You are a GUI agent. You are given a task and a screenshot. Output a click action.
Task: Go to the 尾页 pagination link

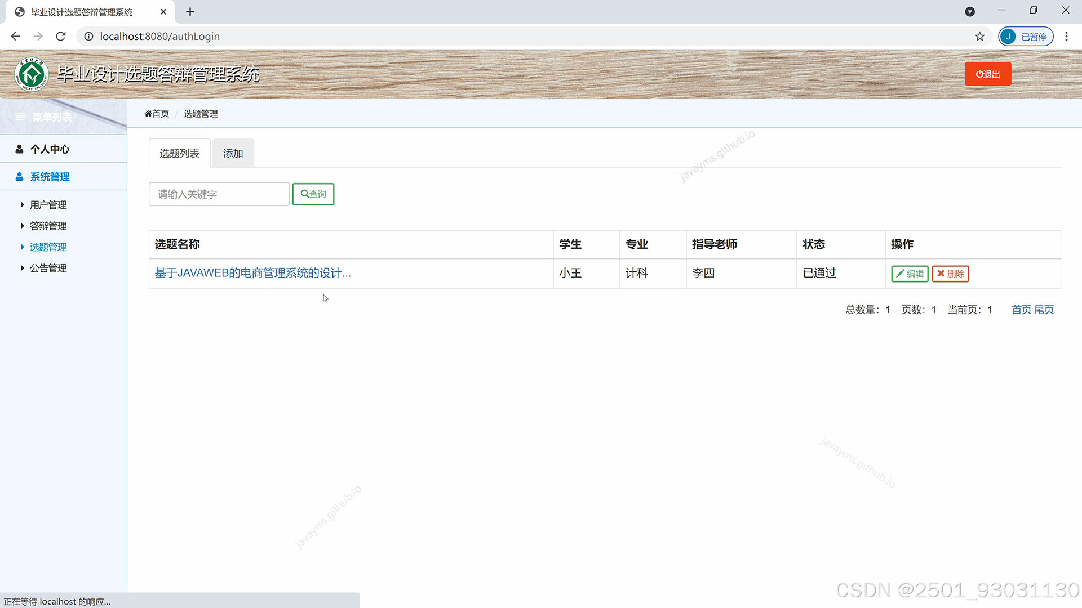tap(1044, 310)
